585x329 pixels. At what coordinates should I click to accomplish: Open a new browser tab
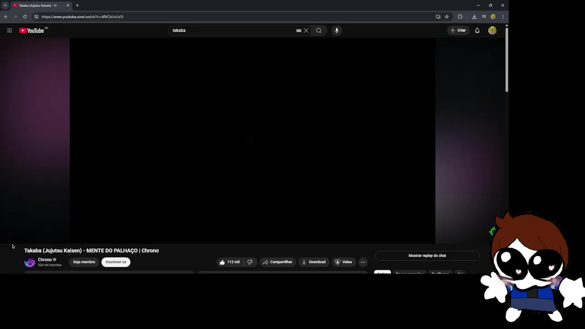pos(77,5)
